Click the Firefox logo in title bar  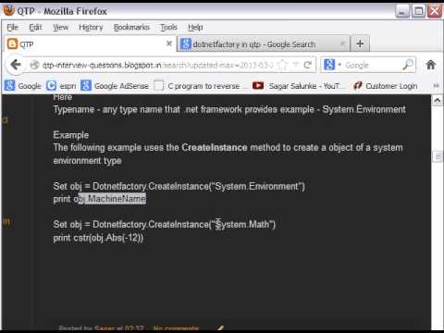click(x=8, y=10)
